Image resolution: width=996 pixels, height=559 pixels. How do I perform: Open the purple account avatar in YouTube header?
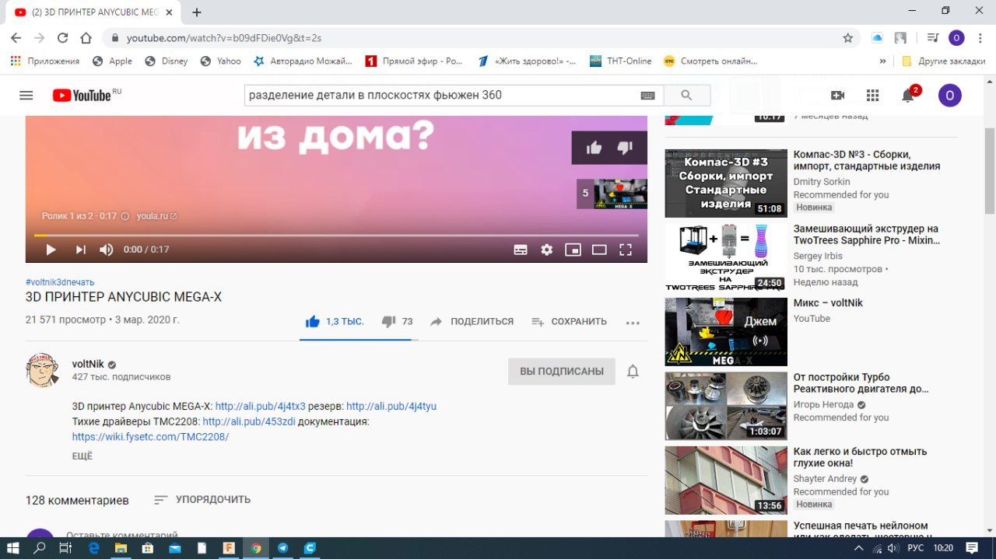(950, 95)
